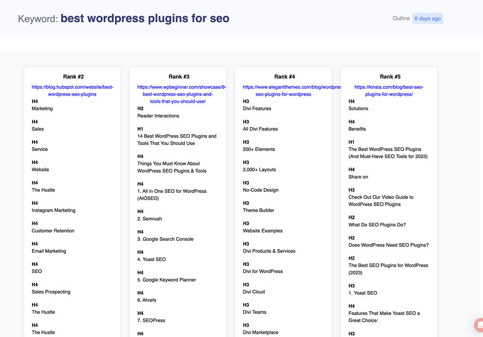Click the "6. Ahrefs" entry
483x337 pixels.
coord(147,300)
